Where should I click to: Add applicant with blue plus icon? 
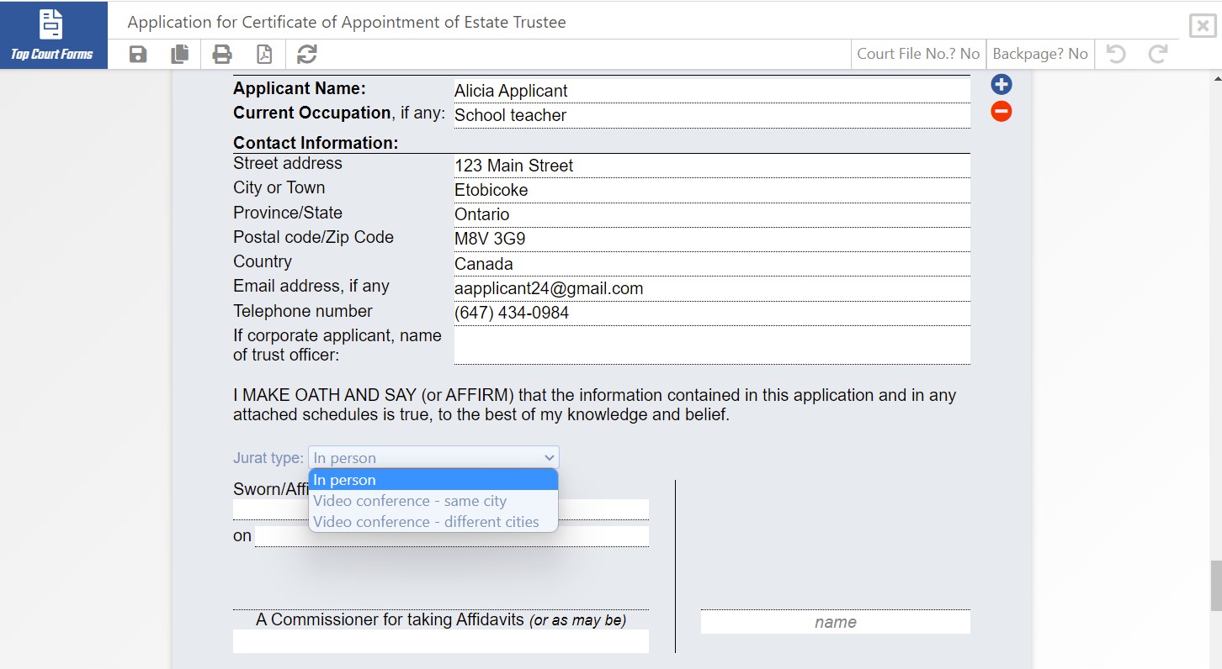pos(1001,84)
